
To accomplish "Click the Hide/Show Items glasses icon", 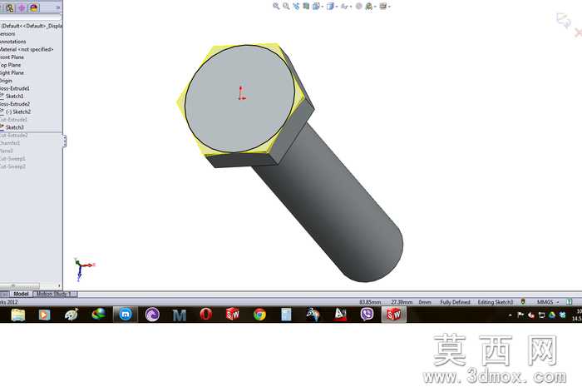I will pyautogui.click(x=344, y=6).
